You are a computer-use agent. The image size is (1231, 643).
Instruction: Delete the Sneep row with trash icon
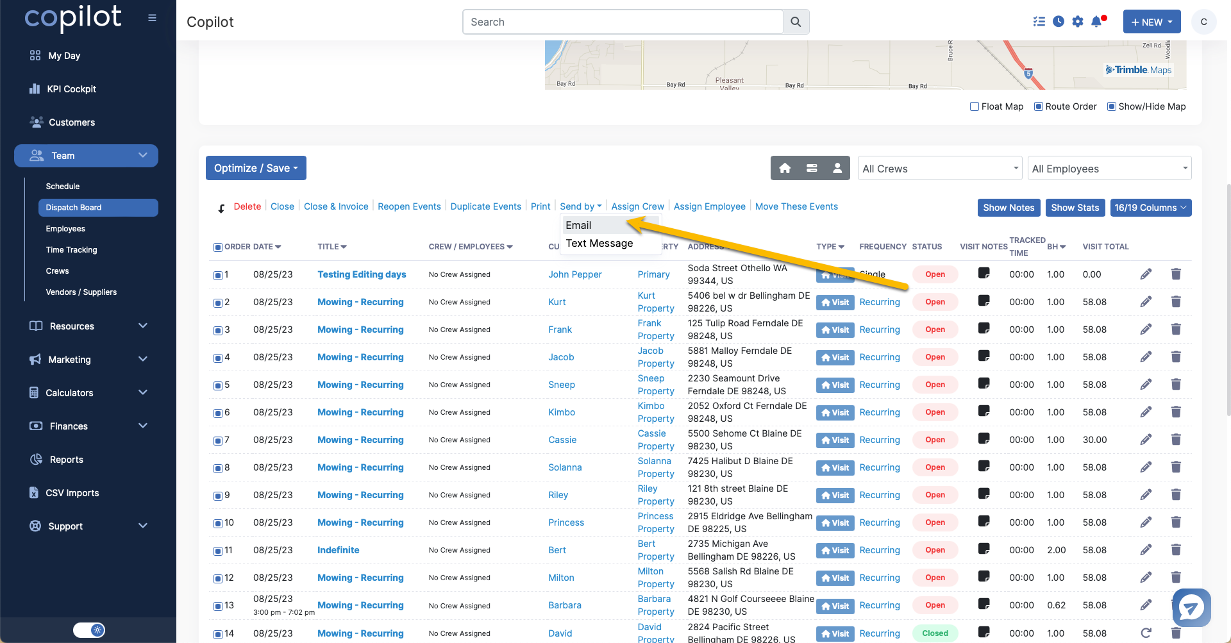[1176, 385]
